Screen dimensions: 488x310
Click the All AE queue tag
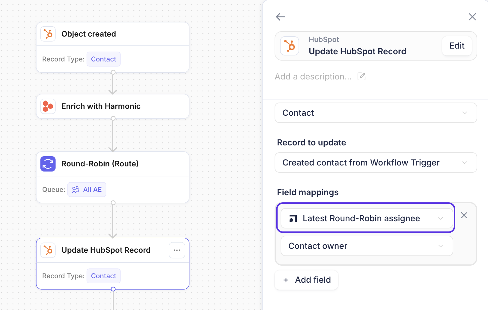(87, 189)
